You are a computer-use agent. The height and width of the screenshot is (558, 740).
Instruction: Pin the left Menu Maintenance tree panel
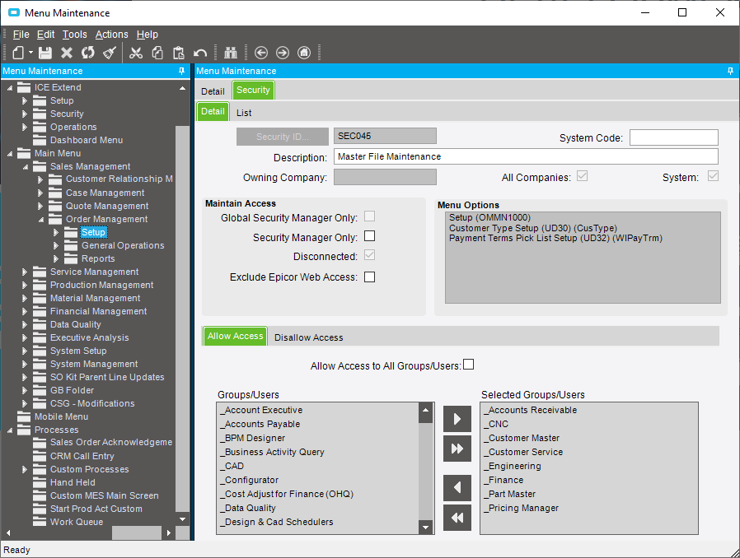click(181, 71)
